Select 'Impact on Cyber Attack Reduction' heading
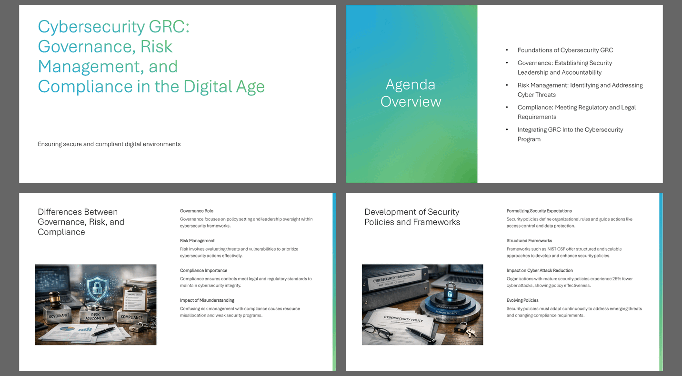 pos(540,270)
